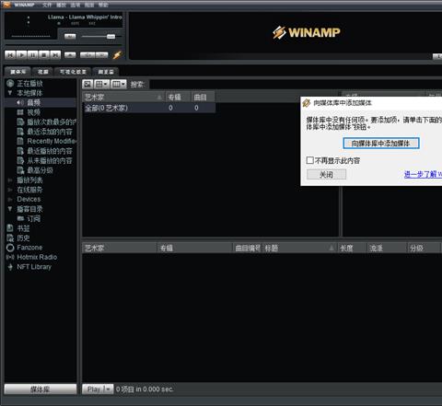Click the volume slider handle
The width and height of the screenshot is (442, 406).
[110, 37]
